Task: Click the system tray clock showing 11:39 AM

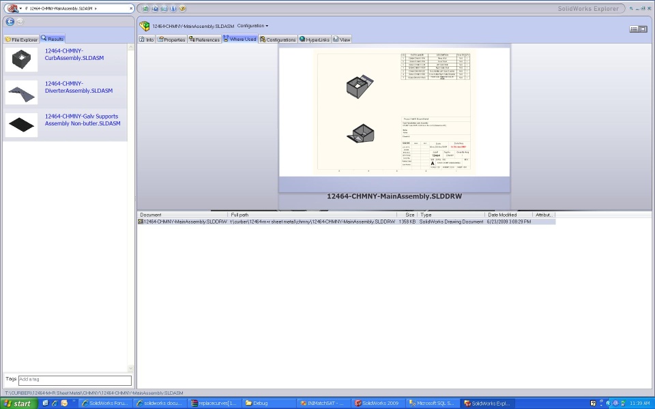Action: point(639,403)
